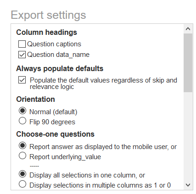
Task: Click the Column headings section heading
Action: 46,33
